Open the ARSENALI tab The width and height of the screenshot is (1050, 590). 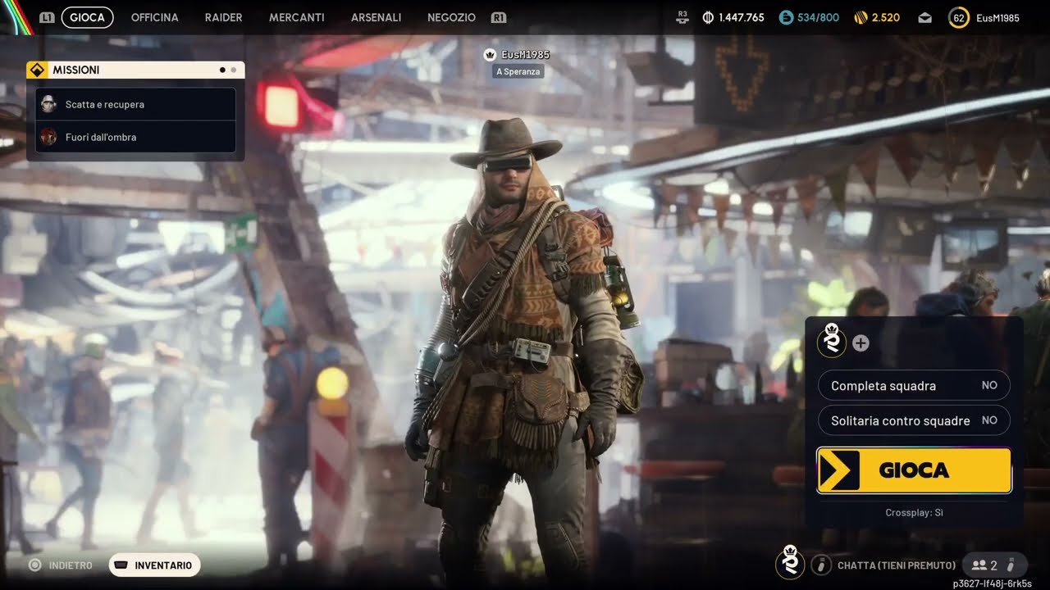pyautogui.click(x=376, y=17)
